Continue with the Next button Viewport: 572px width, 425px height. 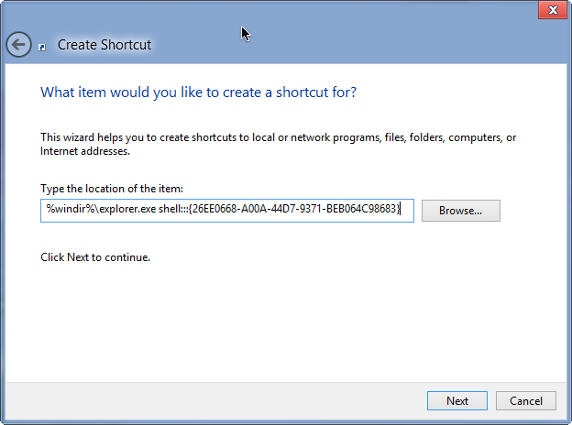(x=457, y=400)
